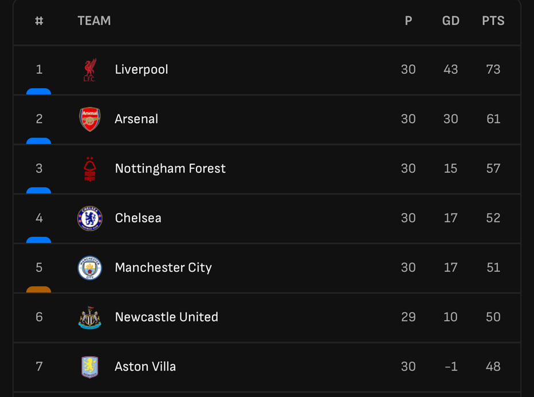Select the Manchester City team name
Image resolution: width=534 pixels, height=397 pixels.
[x=163, y=268]
